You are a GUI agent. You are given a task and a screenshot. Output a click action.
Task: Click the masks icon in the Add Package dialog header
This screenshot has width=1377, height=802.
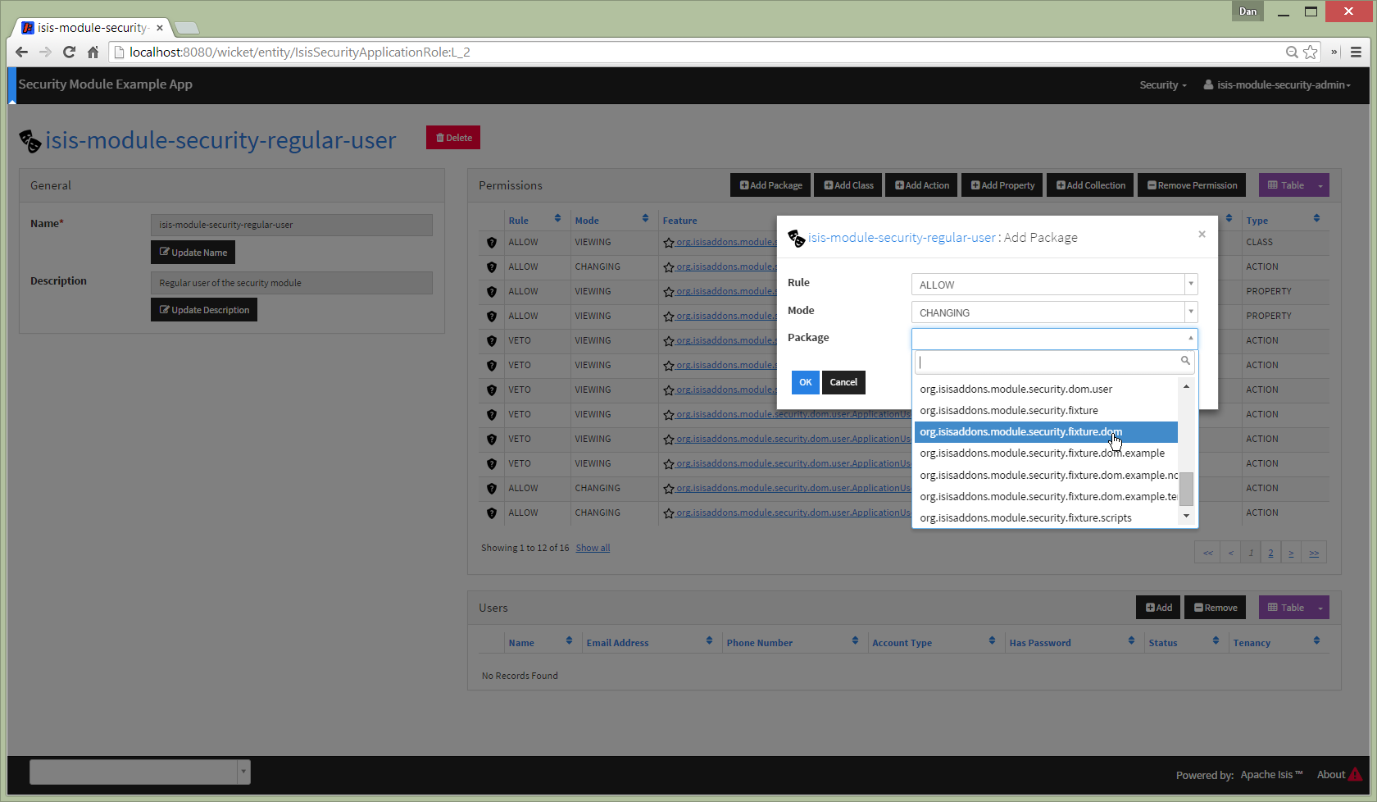pyautogui.click(x=796, y=238)
